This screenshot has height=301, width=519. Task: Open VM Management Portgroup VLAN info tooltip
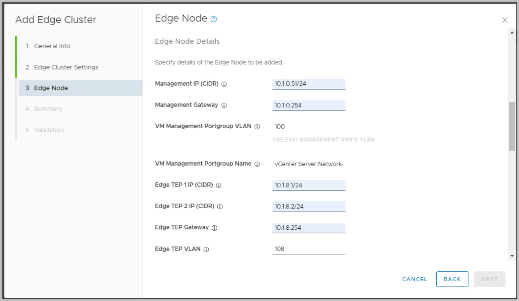pyautogui.click(x=257, y=127)
